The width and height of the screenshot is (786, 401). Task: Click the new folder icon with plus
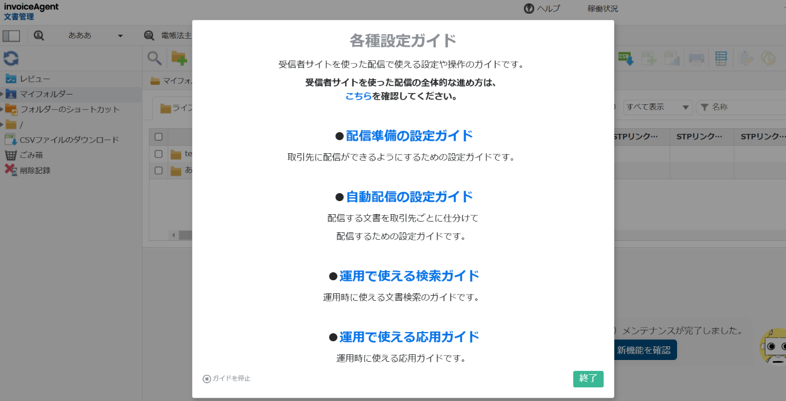coord(179,58)
